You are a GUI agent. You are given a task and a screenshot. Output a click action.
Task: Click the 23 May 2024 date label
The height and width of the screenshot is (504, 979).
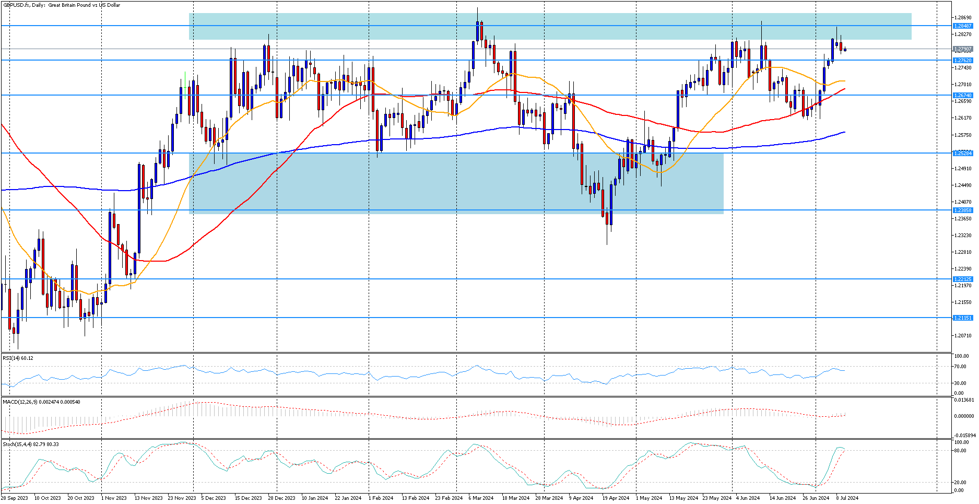[717, 498]
